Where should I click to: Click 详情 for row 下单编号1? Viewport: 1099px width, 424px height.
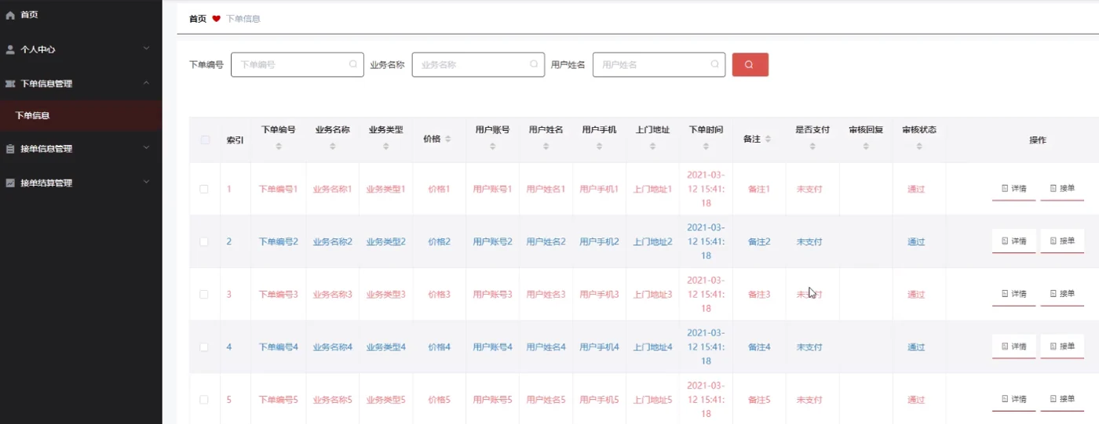[1013, 189]
